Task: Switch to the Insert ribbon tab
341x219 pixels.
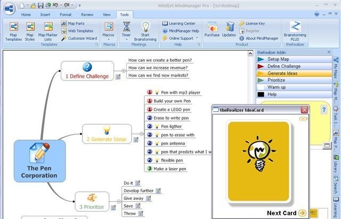Action: (45, 15)
